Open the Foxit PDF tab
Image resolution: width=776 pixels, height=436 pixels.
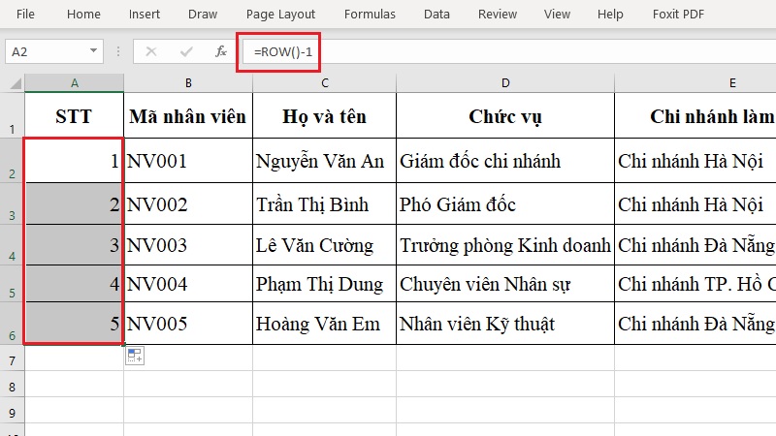coord(678,15)
